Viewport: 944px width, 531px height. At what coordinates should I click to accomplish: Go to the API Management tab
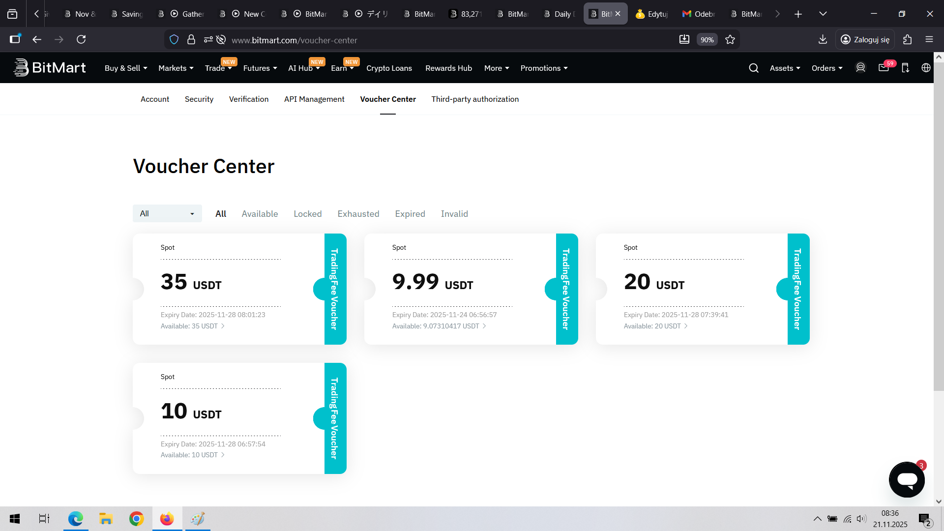314,99
